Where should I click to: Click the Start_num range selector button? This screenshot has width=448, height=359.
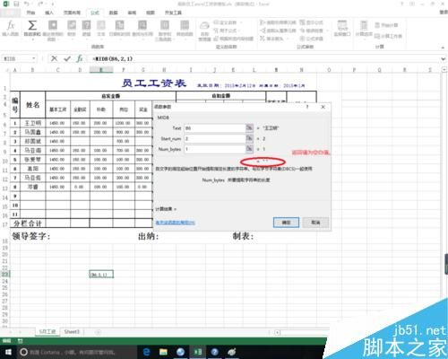pyautogui.click(x=249, y=138)
